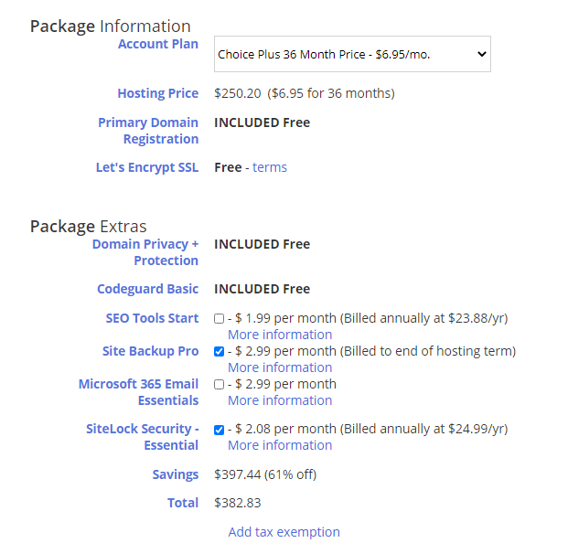Open More information for Microsoft 365 Email

[x=280, y=400]
